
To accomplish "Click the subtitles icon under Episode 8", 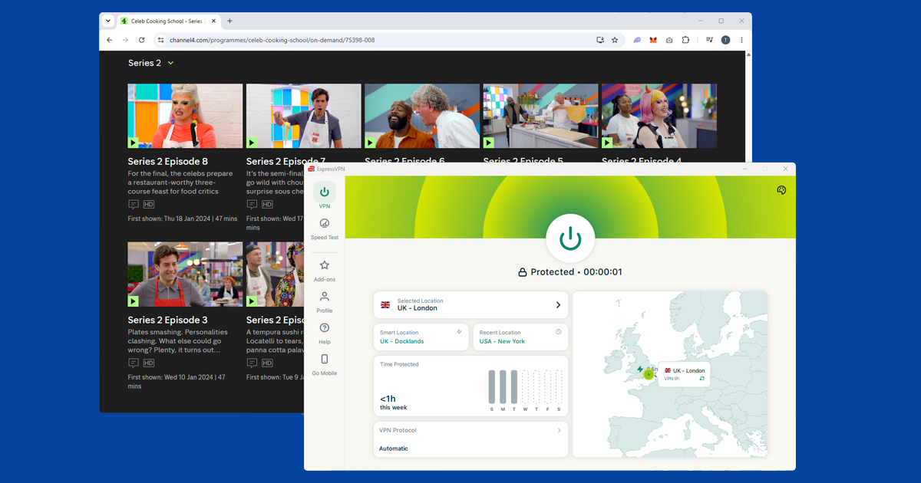I will (x=134, y=205).
